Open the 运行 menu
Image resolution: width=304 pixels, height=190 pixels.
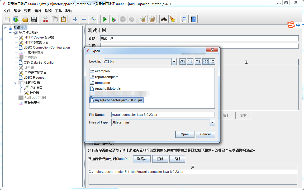(38, 11)
